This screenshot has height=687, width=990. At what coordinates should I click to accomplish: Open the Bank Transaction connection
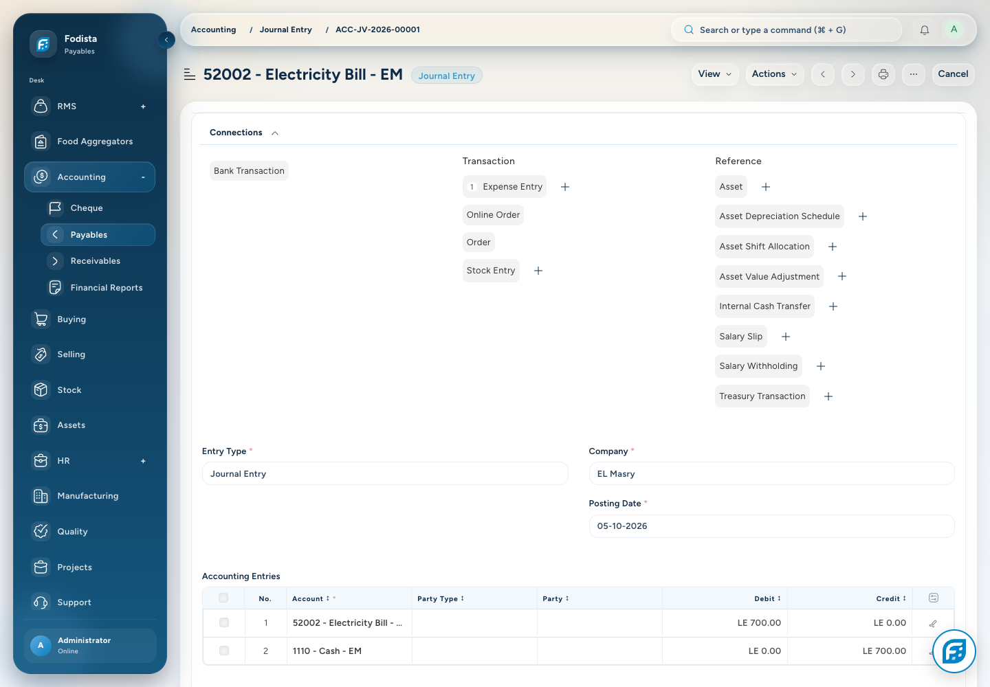coord(249,171)
